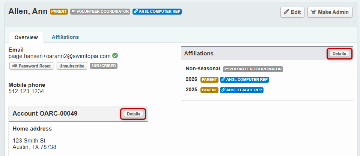Screen dimensions: 360x156
Task: Switch to the Affiliations tab
Action: [x=65, y=37]
